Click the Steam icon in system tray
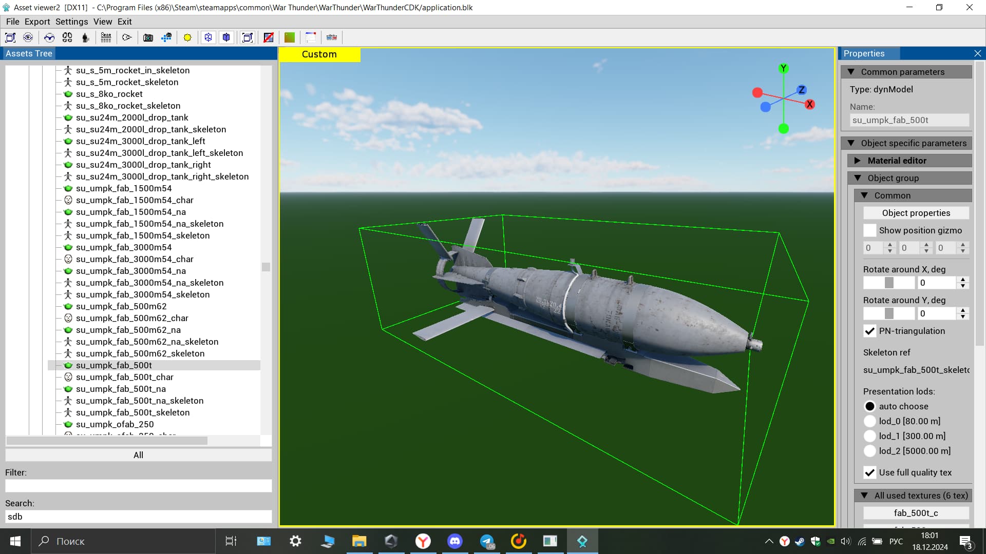The height and width of the screenshot is (554, 986). 800,541
